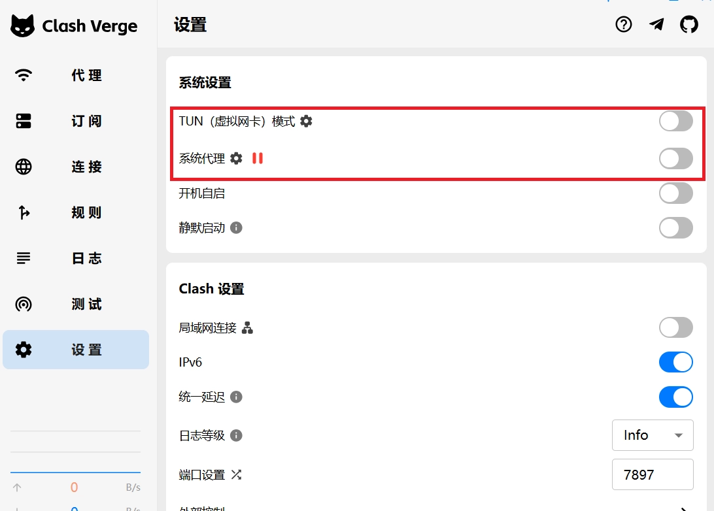The width and height of the screenshot is (714, 511).
Task: Enable TUN (虚拟网卡) 模式 switch
Action: (x=676, y=121)
